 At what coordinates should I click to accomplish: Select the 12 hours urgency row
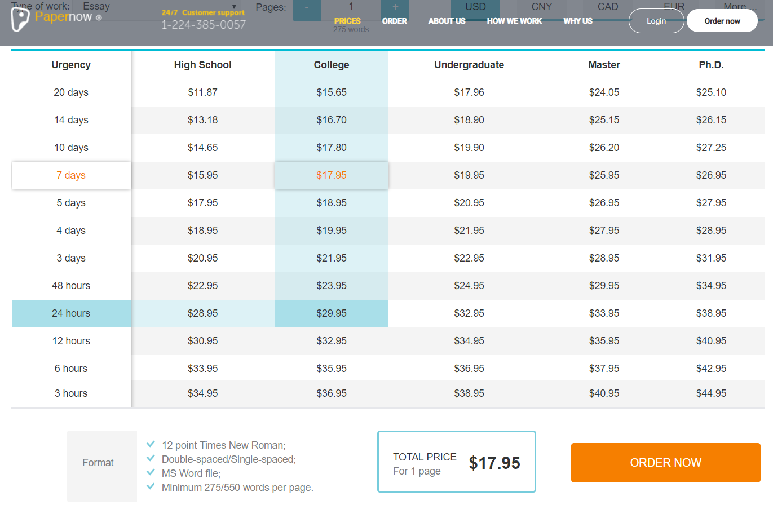click(x=71, y=341)
